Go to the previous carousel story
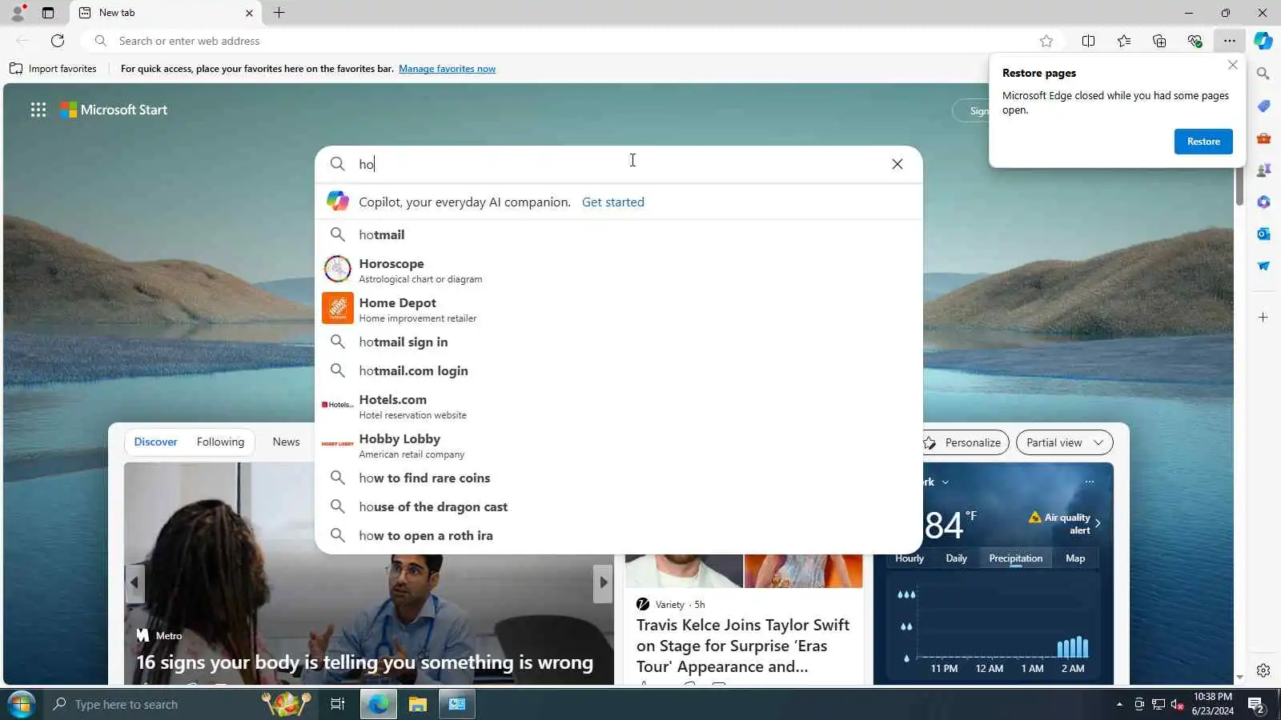Screen dimensions: 1281x720 pos(135,582)
